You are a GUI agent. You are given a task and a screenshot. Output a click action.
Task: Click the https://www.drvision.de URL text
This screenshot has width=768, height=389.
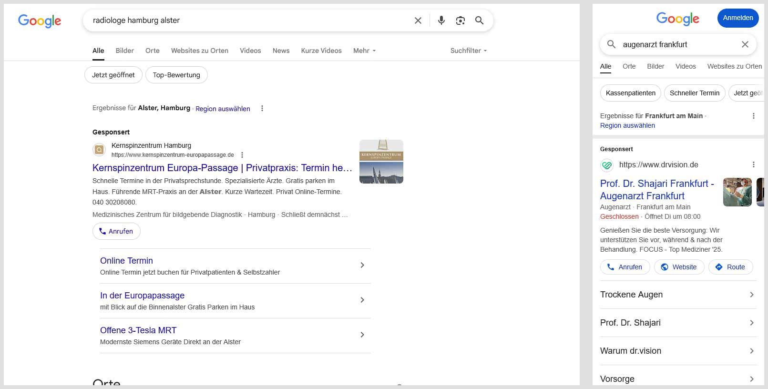click(x=658, y=164)
